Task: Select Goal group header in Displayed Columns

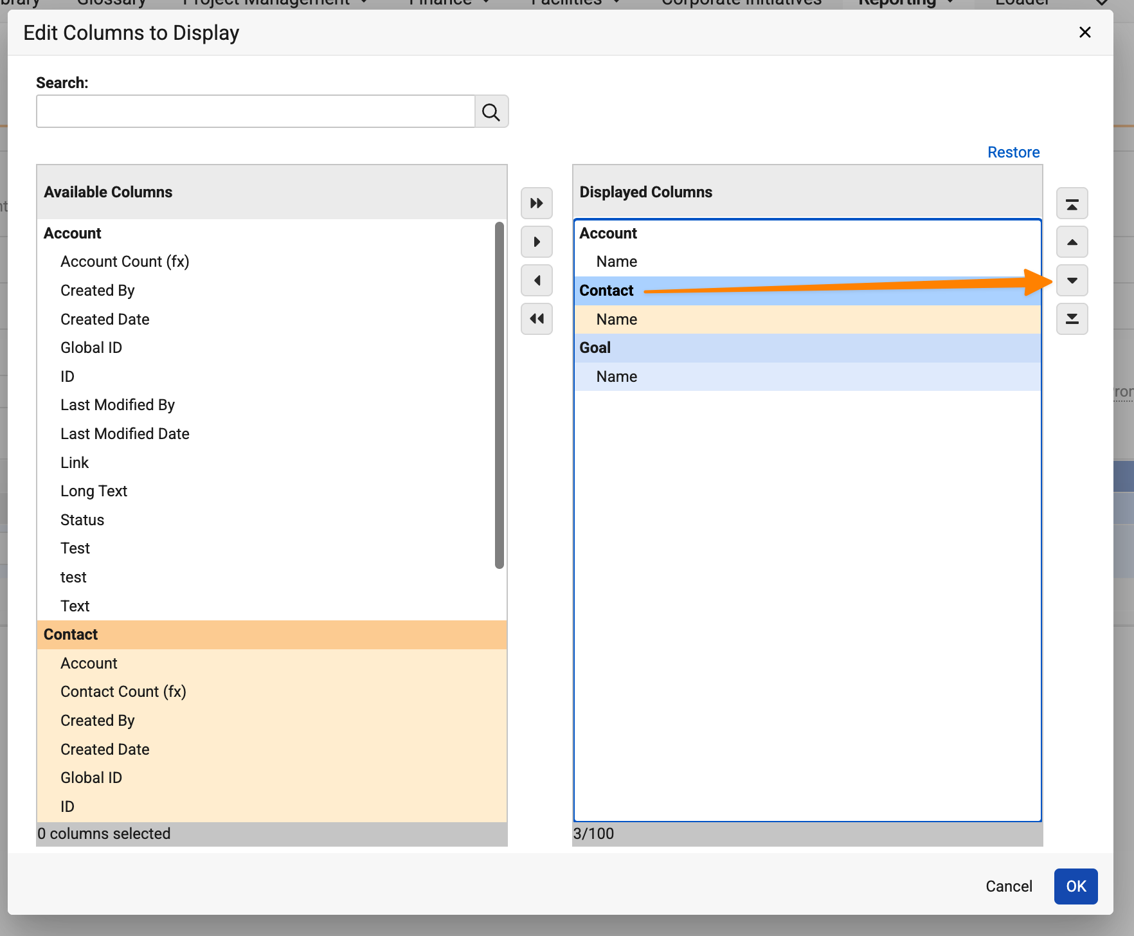Action: pyautogui.click(x=807, y=348)
